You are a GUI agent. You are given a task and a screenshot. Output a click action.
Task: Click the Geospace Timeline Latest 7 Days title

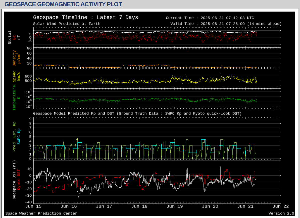tap(85, 18)
